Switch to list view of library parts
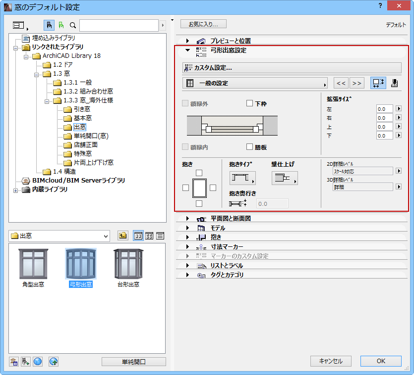 click(160, 236)
